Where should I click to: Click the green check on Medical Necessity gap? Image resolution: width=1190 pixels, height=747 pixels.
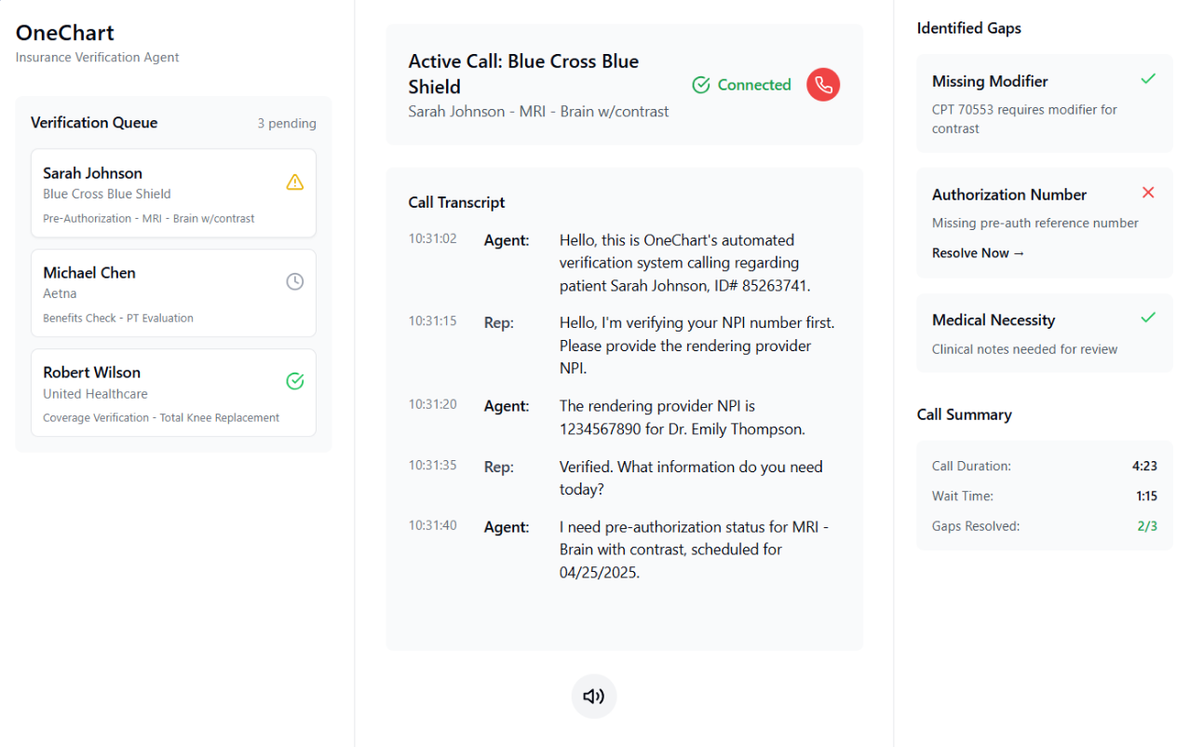tap(1148, 318)
